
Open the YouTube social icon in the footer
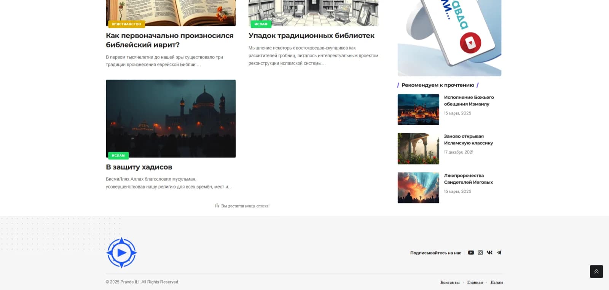[471, 252]
